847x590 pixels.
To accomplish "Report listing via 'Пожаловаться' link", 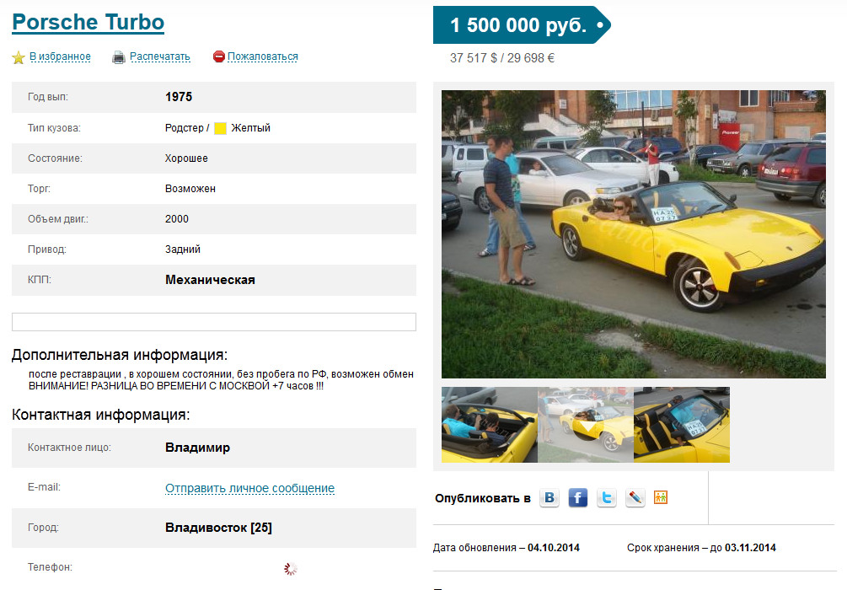I will coord(262,56).
